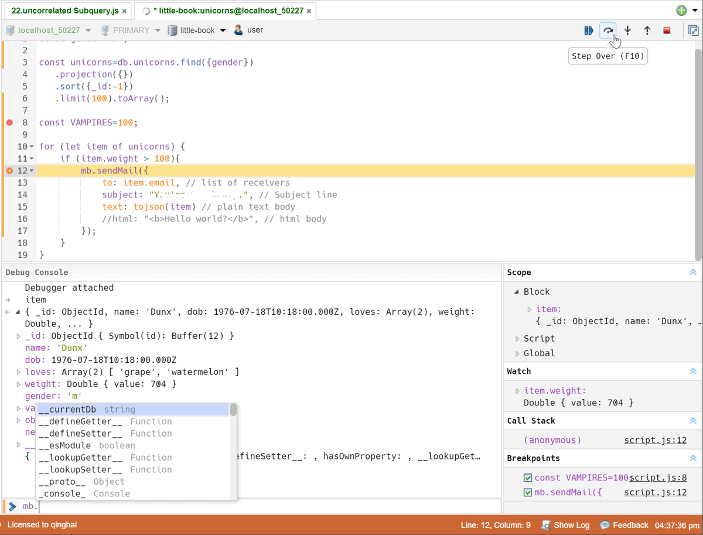Click the Step Over icon

click(x=608, y=30)
